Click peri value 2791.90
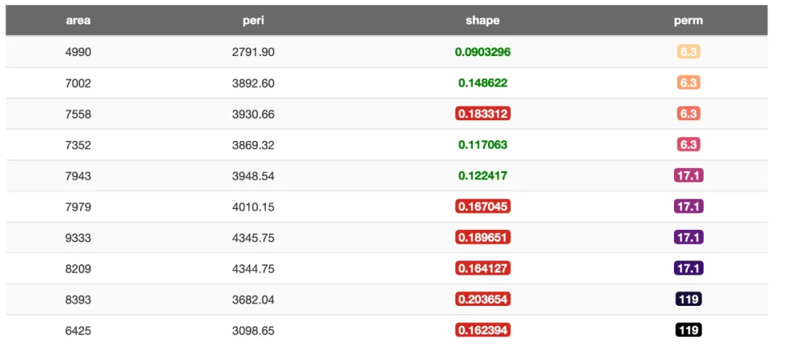 [x=253, y=52]
